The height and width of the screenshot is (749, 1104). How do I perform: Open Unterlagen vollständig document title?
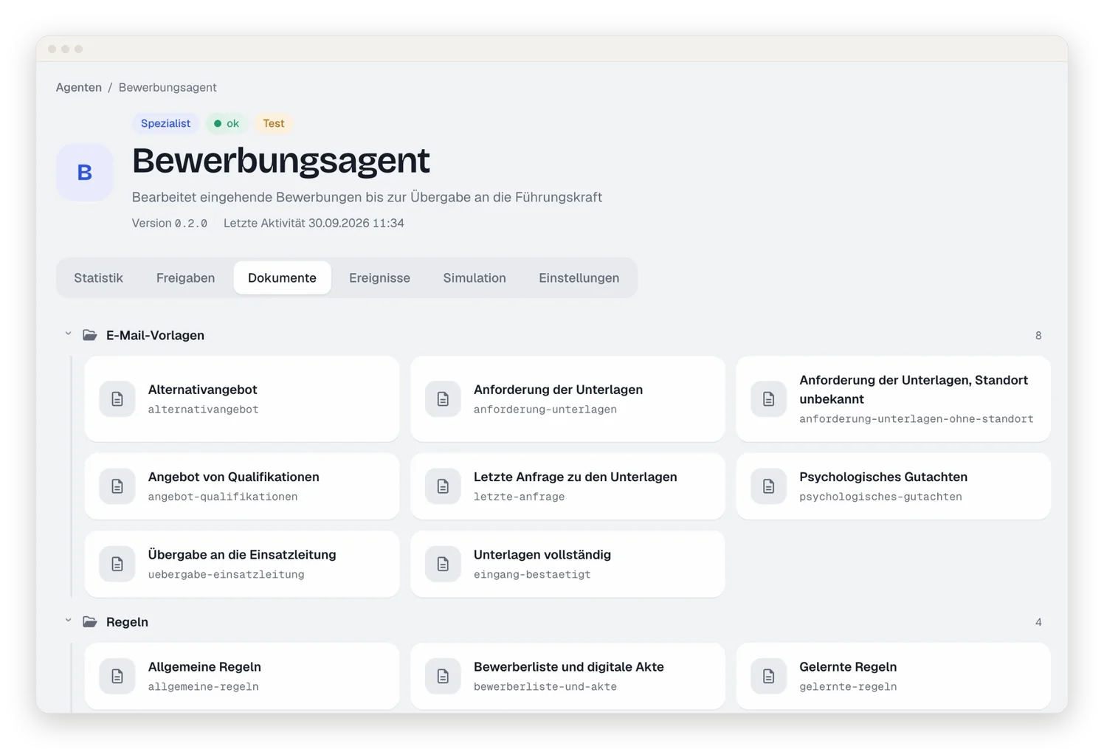click(542, 554)
